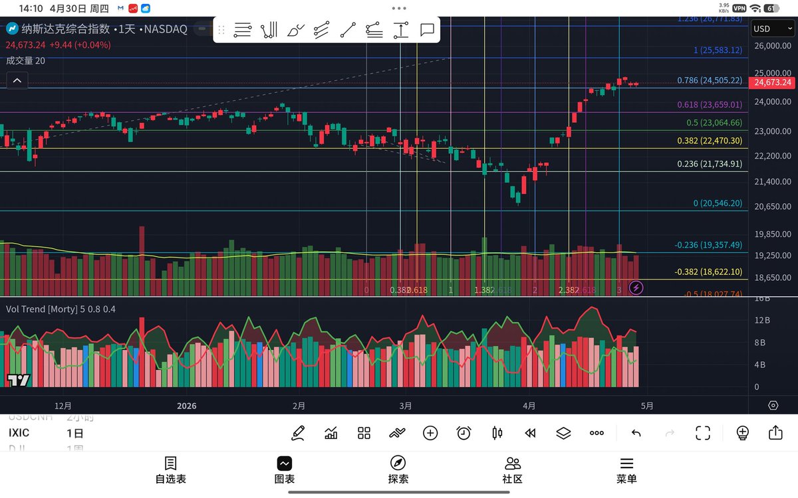Redo the chart action

(x=670, y=434)
